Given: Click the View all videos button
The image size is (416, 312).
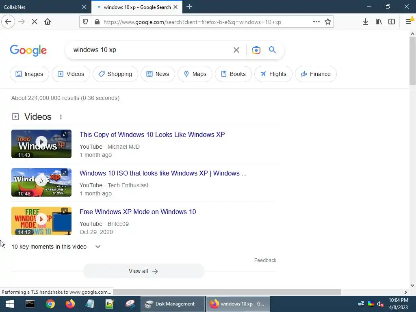Looking at the screenshot, I should pyautogui.click(x=143, y=271).
